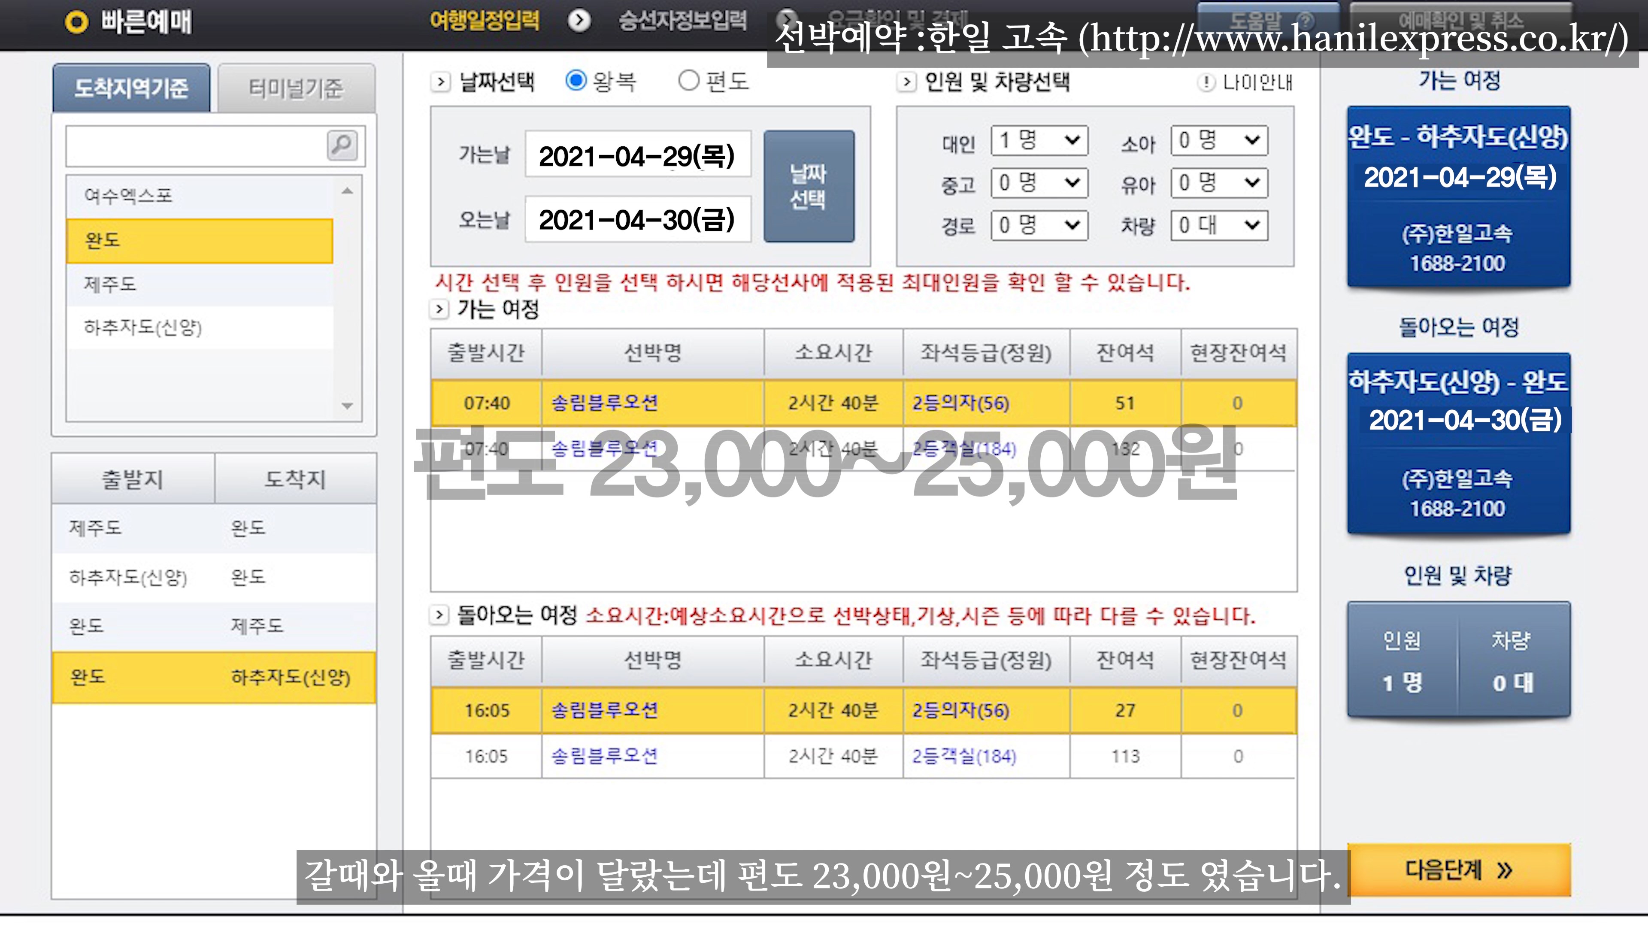Click arrow icon beside 날짜선택 heading
This screenshot has height=927, width=1648.
(x=440, y=82)
